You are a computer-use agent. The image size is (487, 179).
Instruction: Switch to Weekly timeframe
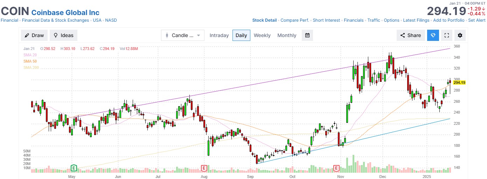[x=262, y=35]
